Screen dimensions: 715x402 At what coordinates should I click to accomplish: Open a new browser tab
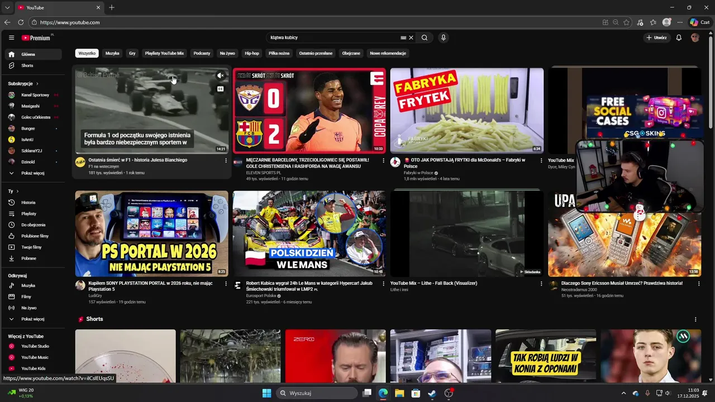[x=112, y=7]
